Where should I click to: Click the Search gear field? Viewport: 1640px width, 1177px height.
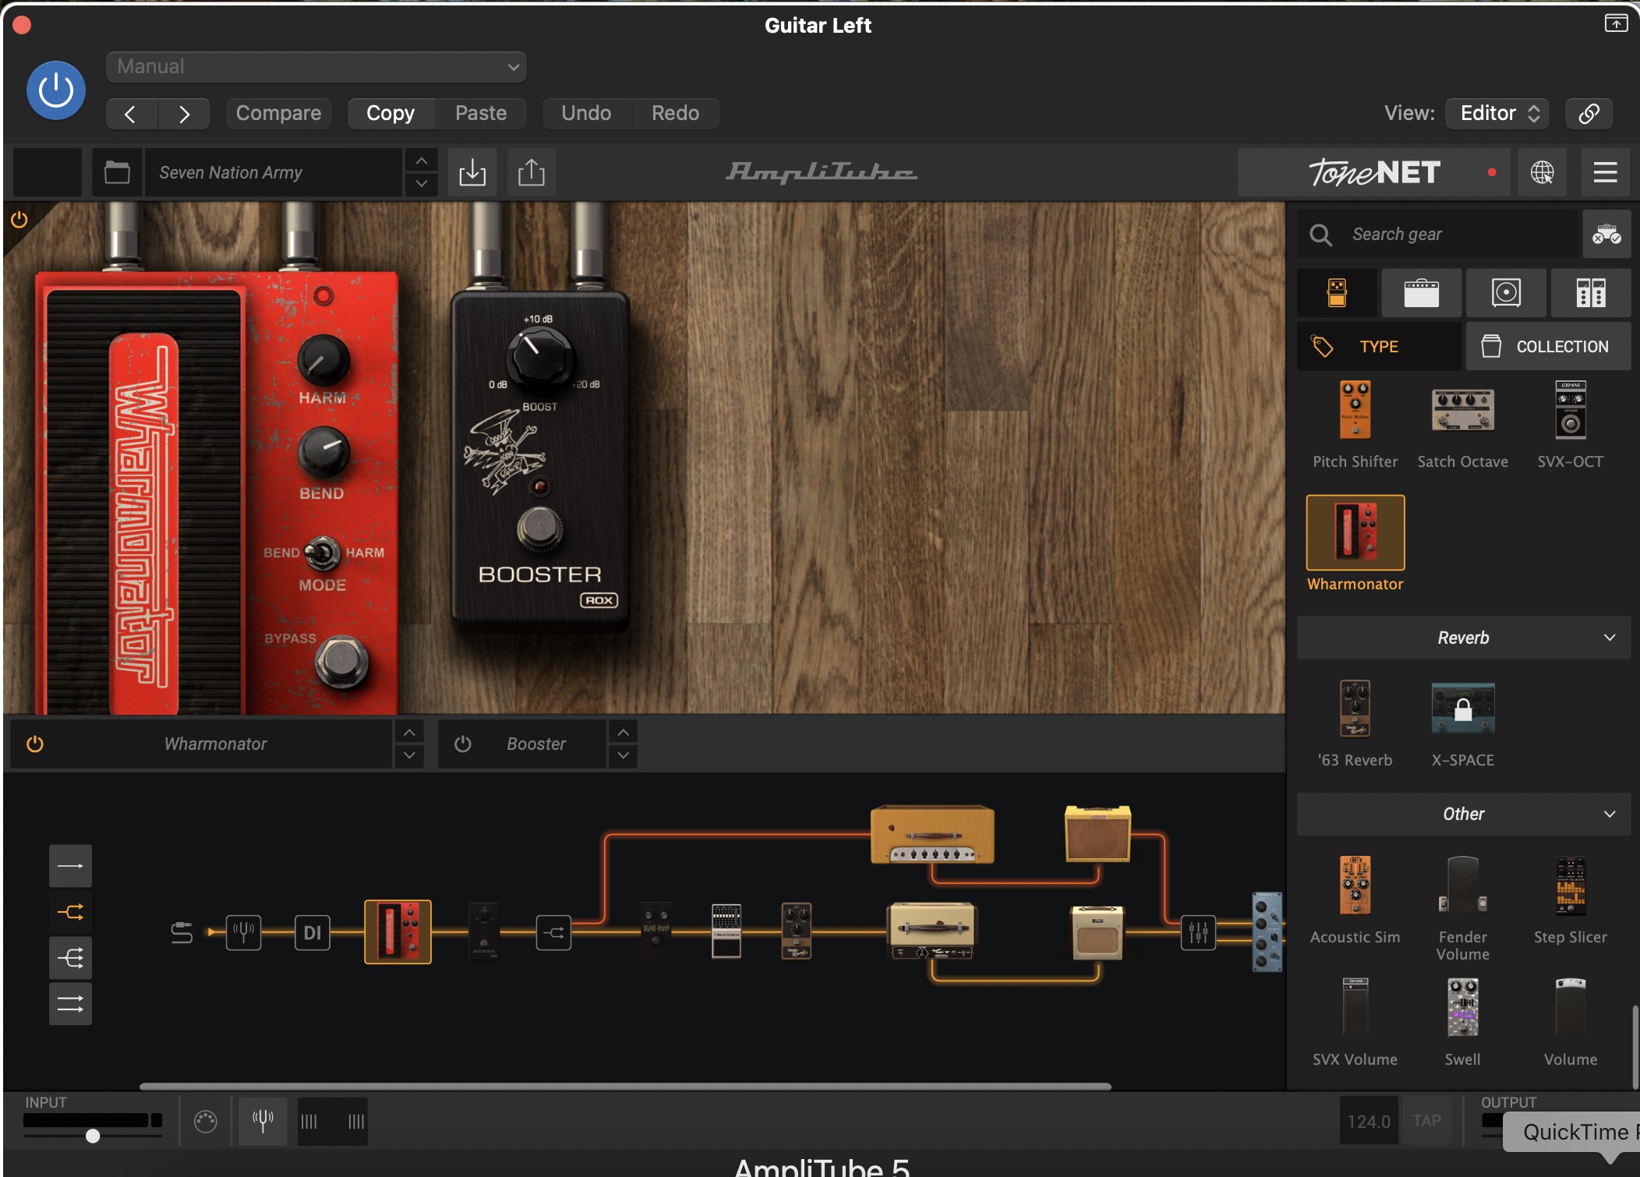1437,234
